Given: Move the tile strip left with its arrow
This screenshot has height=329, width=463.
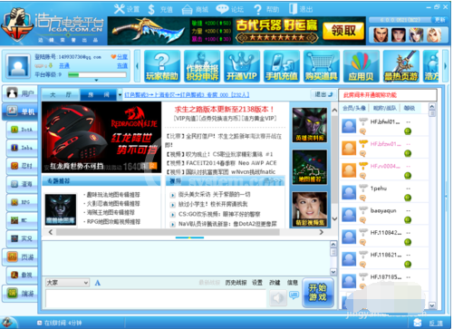Looking at the screenshot, I should pyautogui.click(x=137, y=66).
